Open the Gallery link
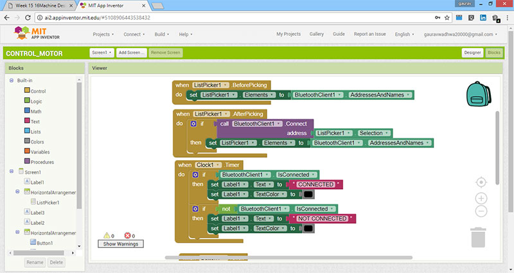 tap(316, 34)
